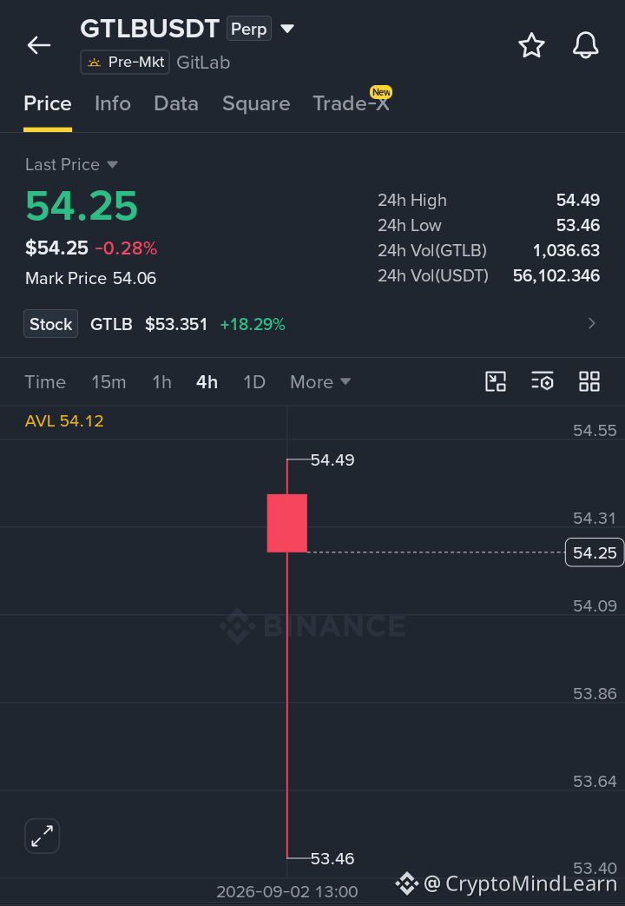
Task: Select the 15m chart interval
Action: (109, 382)
